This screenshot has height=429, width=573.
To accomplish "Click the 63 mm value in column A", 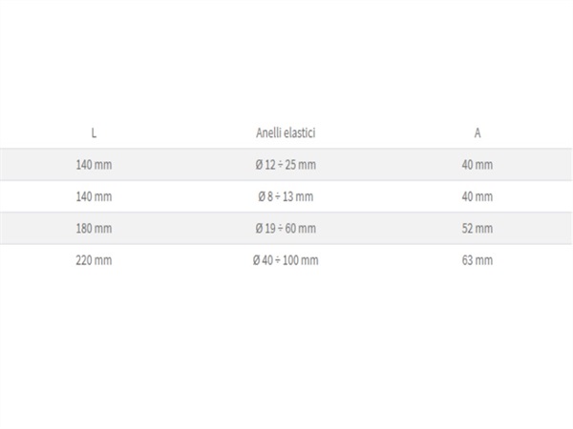I will 477,260.
